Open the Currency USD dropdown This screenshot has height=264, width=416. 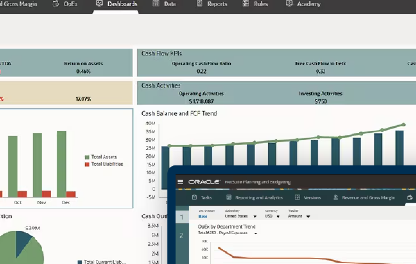(x=278, y=216)
